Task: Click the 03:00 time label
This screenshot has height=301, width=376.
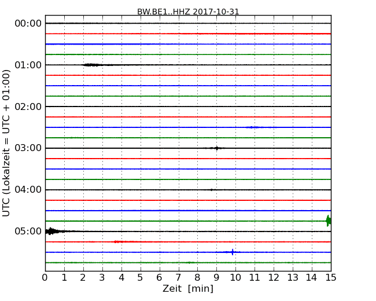Action: tap(28, 148)
